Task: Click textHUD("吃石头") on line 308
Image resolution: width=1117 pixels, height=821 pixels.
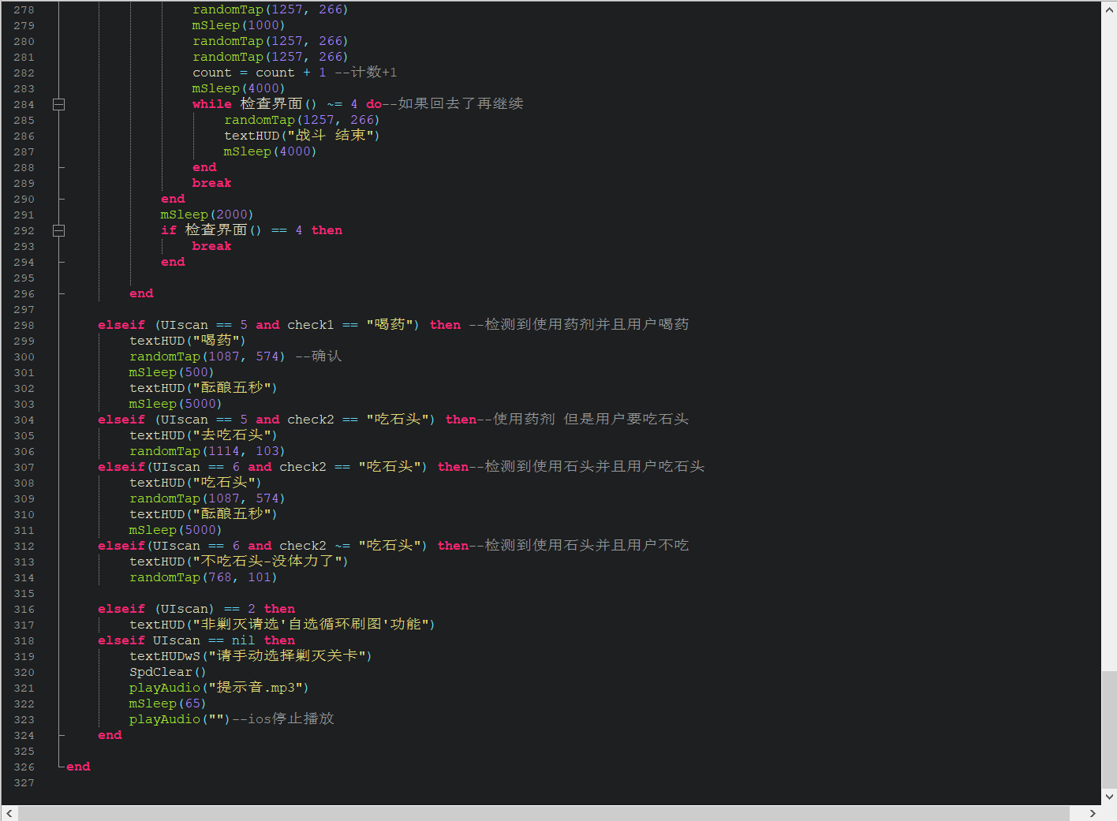Action: point(195,483)
